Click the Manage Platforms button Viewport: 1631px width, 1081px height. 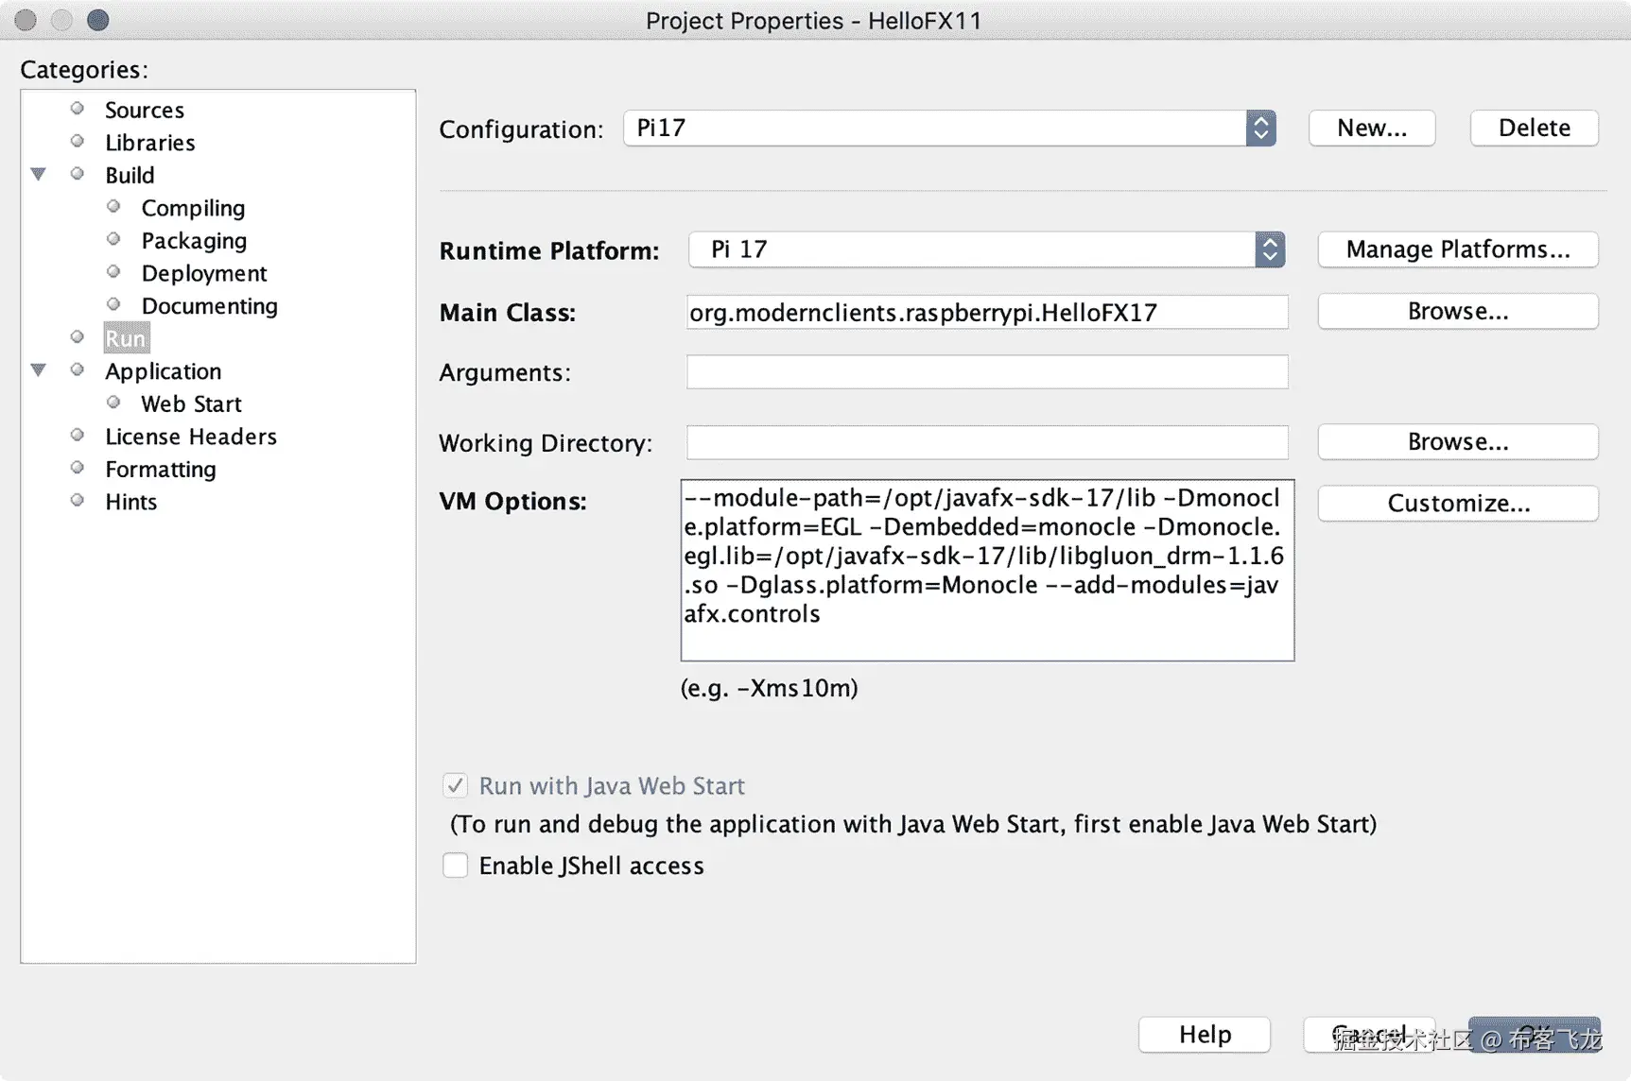[x=1457, y=249]
